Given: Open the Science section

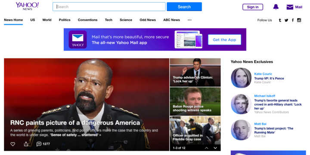Looking at the screenshot, I should point(126,20).
